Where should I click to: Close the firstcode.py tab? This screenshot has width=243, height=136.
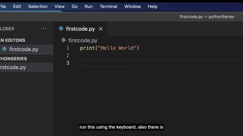coord(101,29)
